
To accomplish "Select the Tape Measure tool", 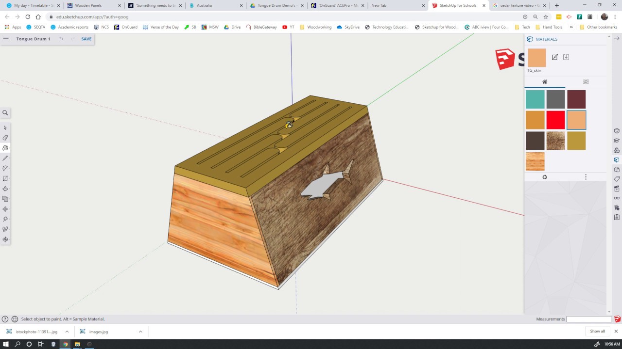I will click(x=5, y=219).
